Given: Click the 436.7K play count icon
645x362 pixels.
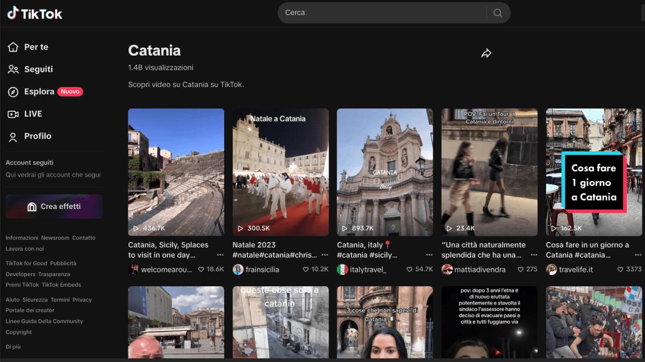Looking at the screenshot, I should [x=137, y=228].
